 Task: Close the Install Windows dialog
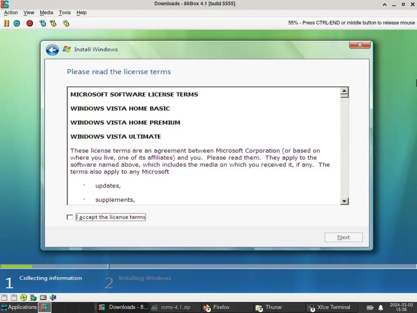coord(360,45)
